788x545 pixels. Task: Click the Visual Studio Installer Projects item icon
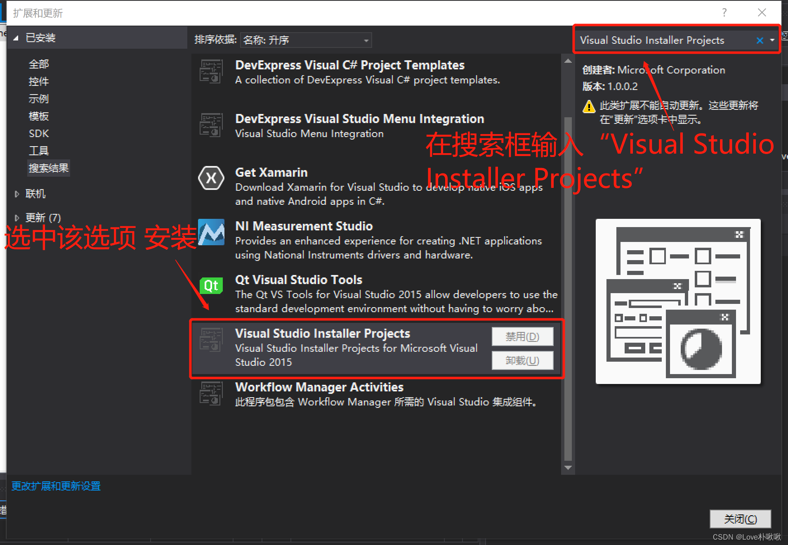[x=211, y=339]
